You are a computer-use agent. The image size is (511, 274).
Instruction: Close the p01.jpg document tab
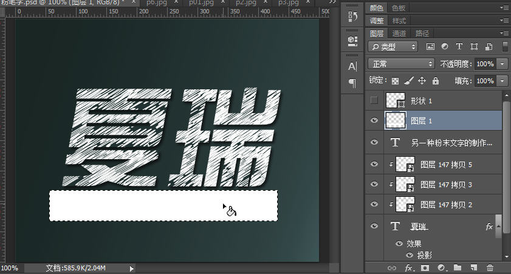pos(223,2)
